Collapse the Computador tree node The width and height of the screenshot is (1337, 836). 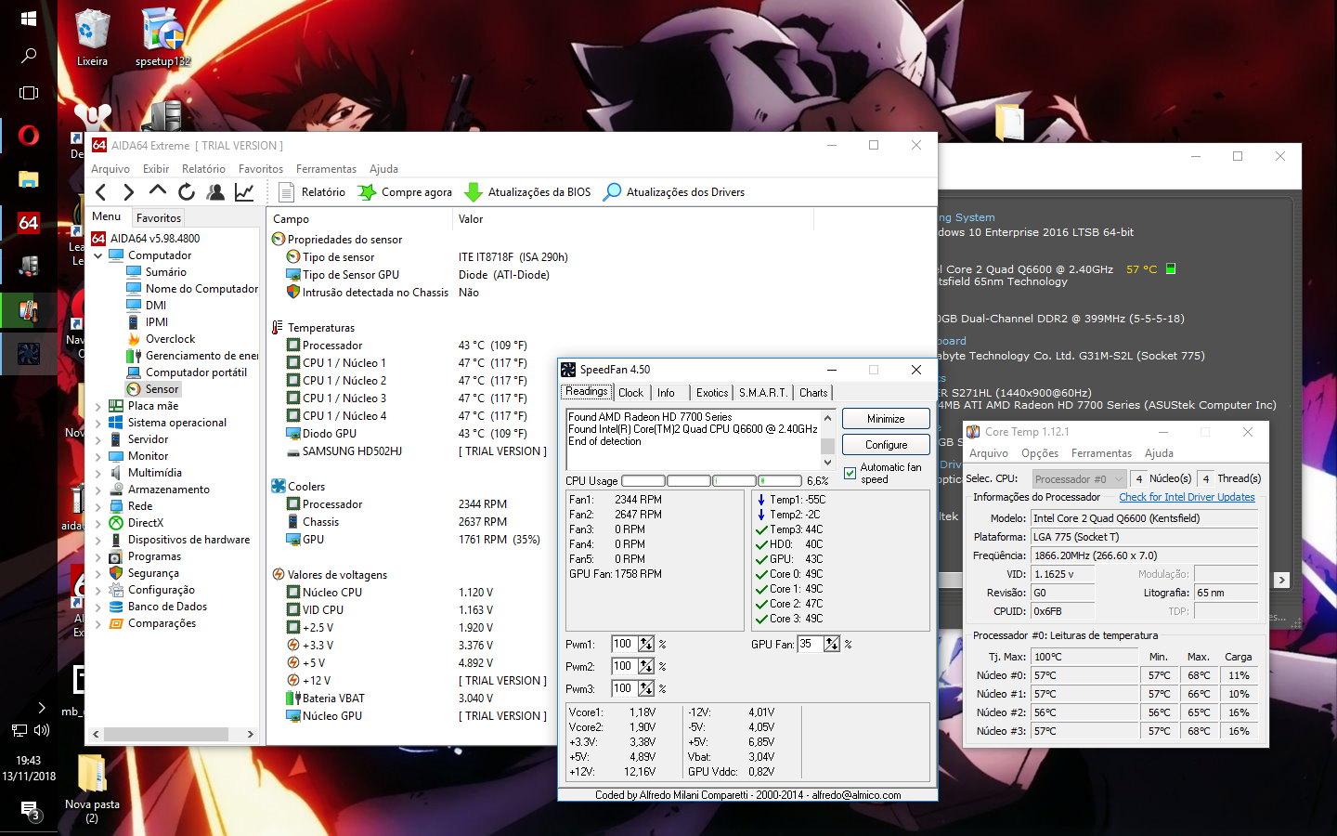[x=98, y=255]
